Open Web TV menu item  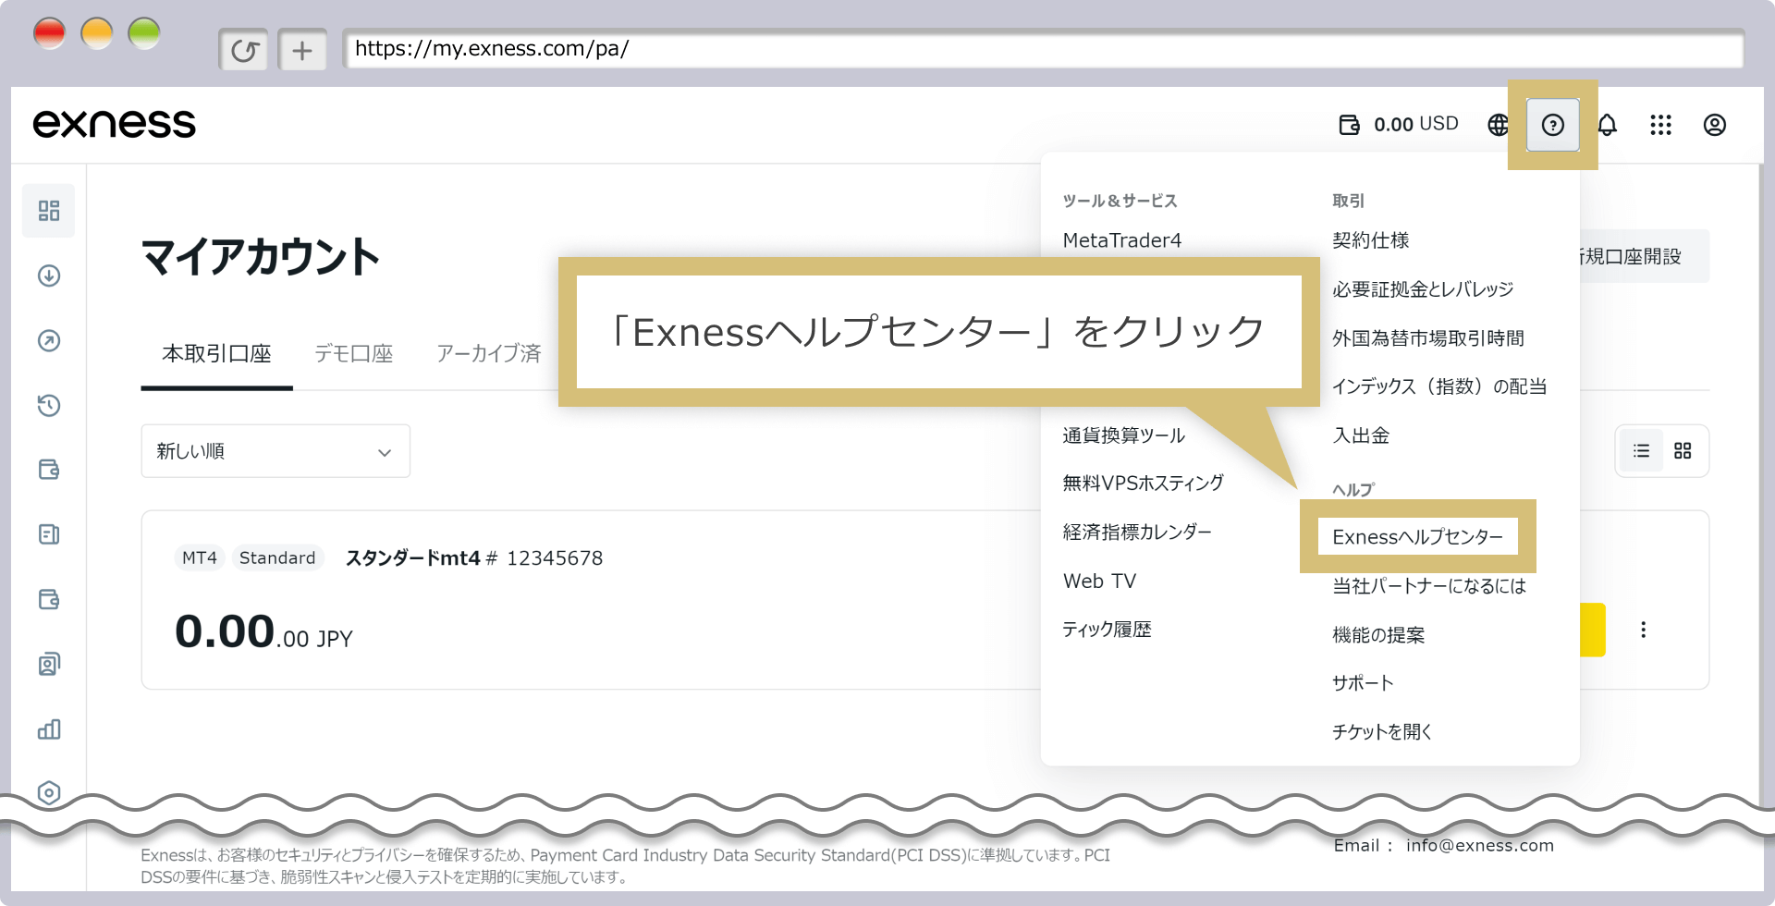[1100, 582]
